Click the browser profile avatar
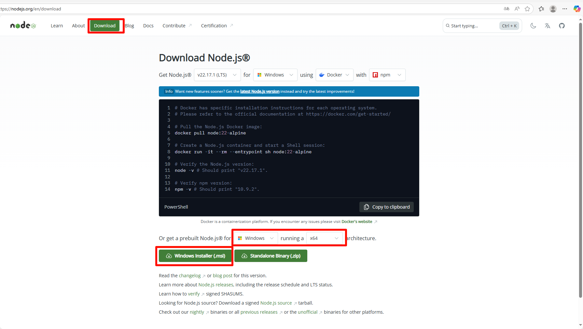The width and height of the screenshot is (583, 329). 553,9
